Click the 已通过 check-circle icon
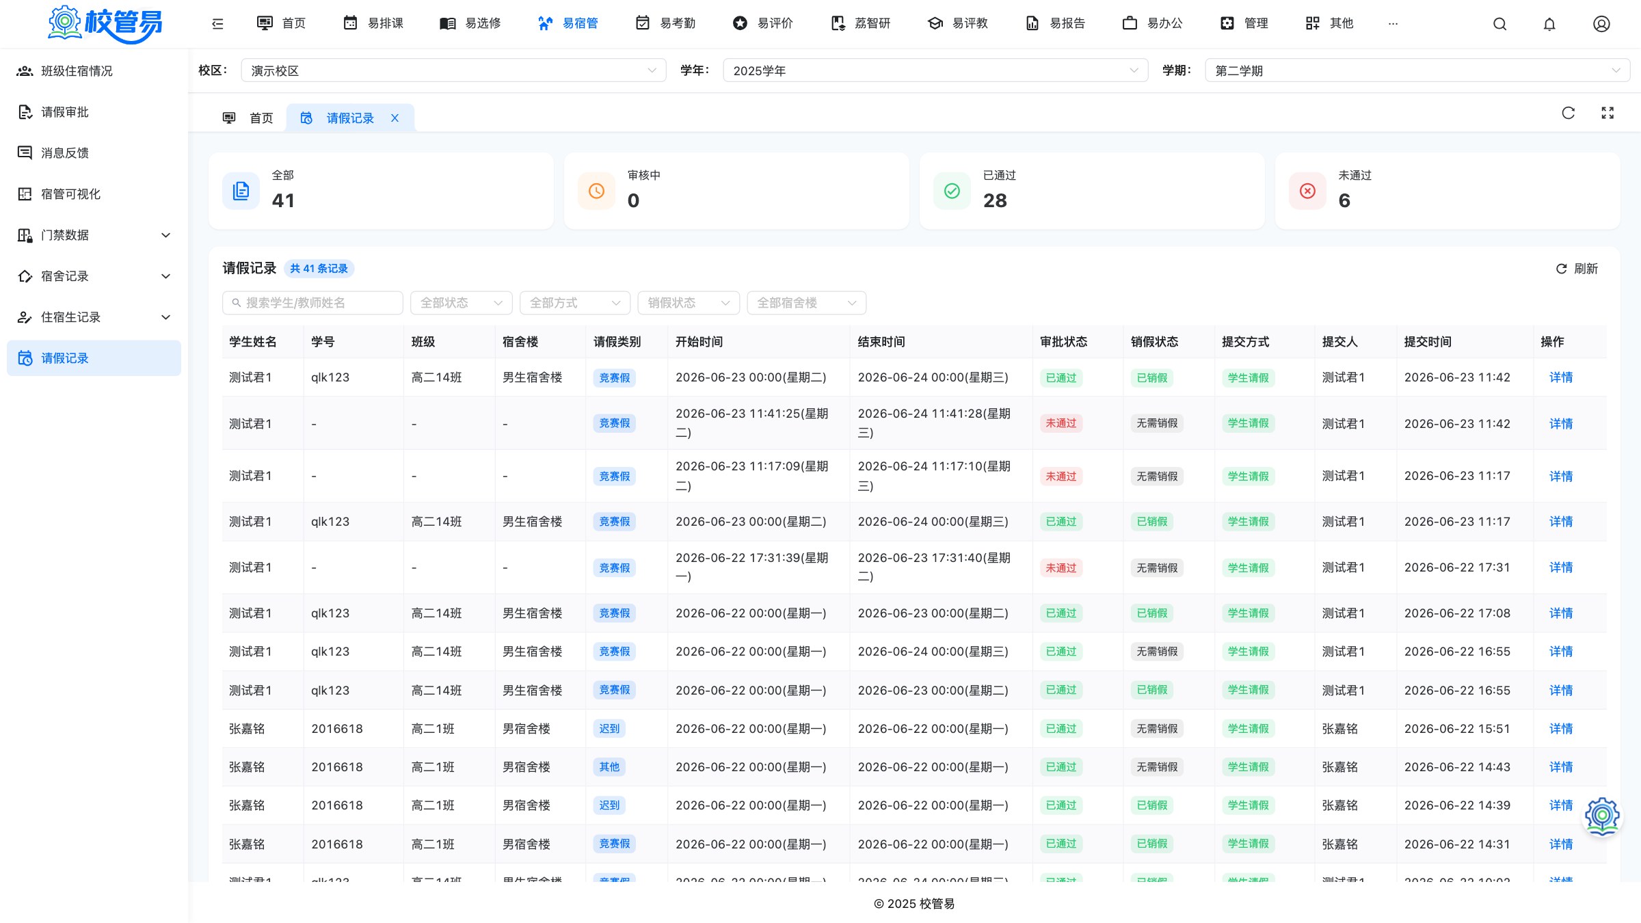Image resolution: width=1641 pixels, height=923 pixels. [952, 191]
